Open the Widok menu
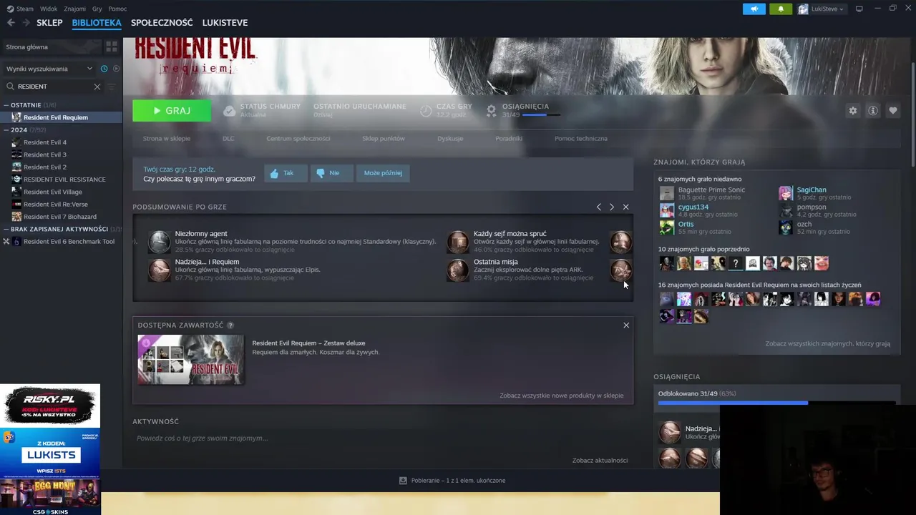Screen dimensions: 916x515 (49, 9)
